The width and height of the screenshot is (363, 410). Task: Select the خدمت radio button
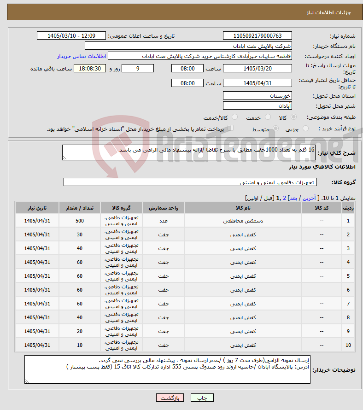point(268,117)
